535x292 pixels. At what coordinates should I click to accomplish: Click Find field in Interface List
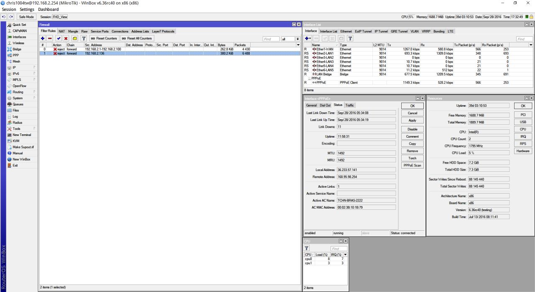[x=525, y=39]
